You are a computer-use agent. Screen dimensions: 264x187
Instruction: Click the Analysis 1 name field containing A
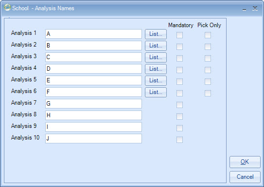93,34
